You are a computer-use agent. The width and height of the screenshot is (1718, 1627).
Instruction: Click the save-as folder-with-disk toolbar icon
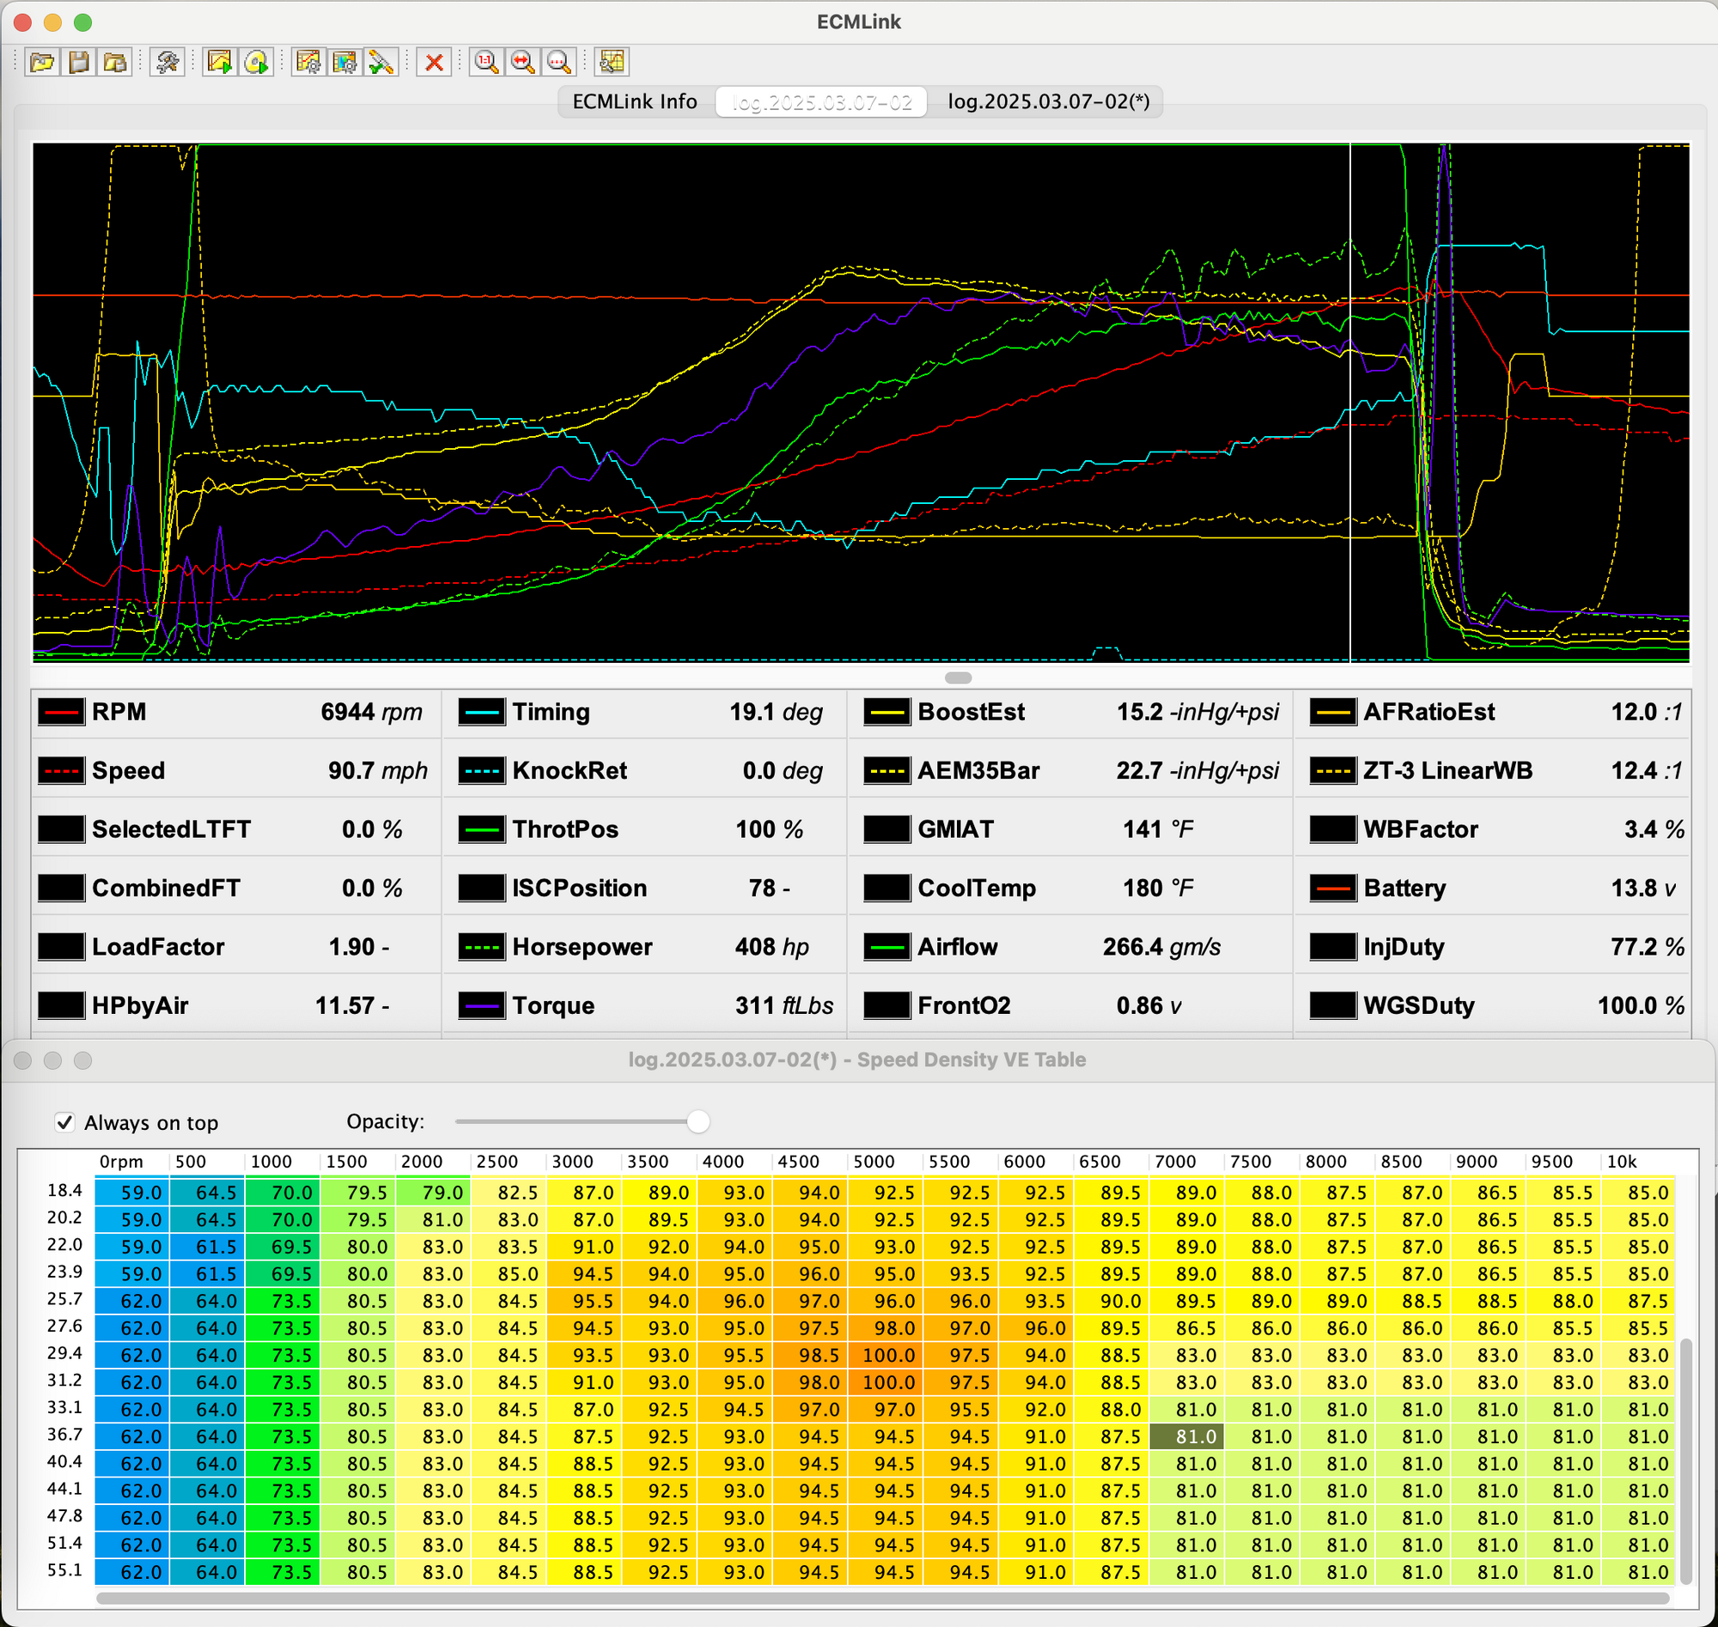click(115, 62)
